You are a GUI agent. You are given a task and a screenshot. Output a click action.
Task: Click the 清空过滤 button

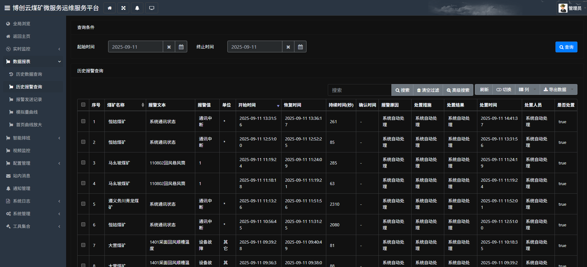(x=428, y=90)
